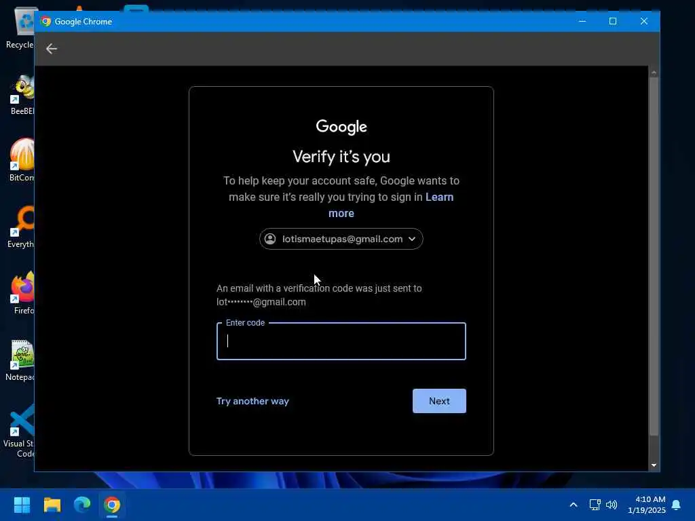Close the Google Chrome window
The width and height of the screenshot is (695, 521).
tap(643, 21)
